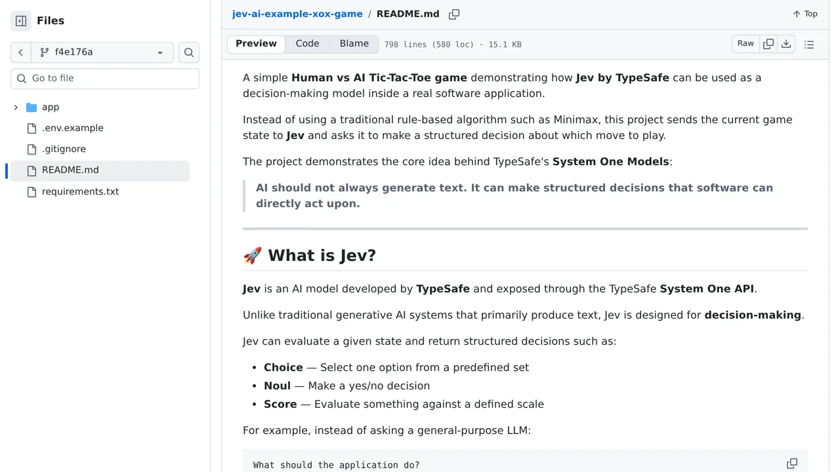
Task: Click the "798 lines (580 loc) · 15.1 KB" file info
Action: pos(453,45)
